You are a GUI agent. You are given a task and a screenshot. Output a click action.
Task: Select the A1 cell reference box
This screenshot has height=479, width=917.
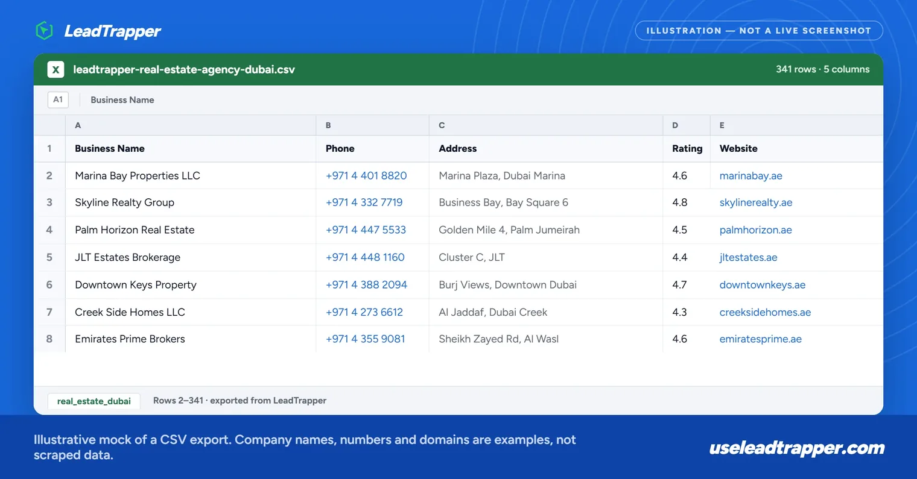(58, 100)
